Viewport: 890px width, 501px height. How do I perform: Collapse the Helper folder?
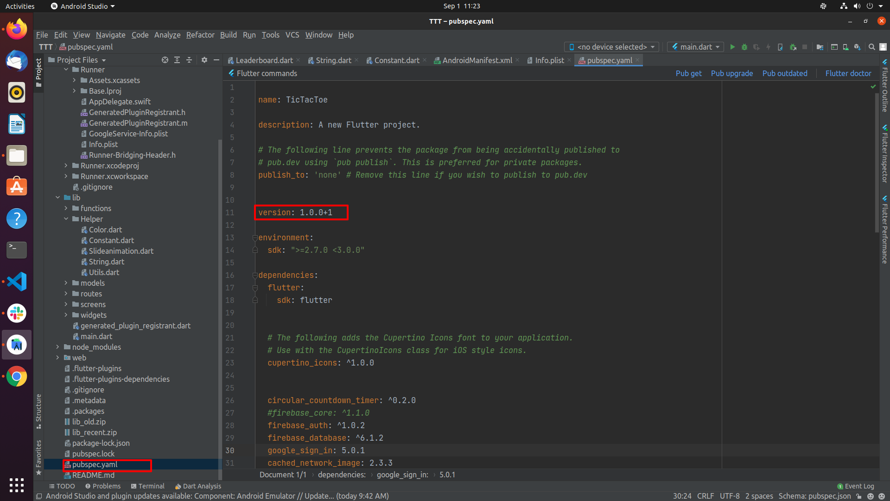coord(66,219)
